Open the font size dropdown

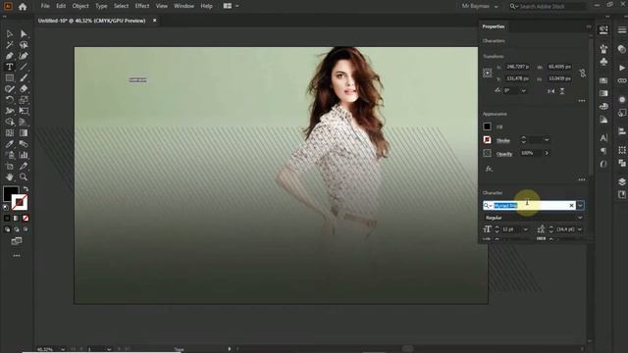tap(526, 229)
